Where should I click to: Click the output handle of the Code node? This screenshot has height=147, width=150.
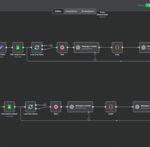point(122,47)
